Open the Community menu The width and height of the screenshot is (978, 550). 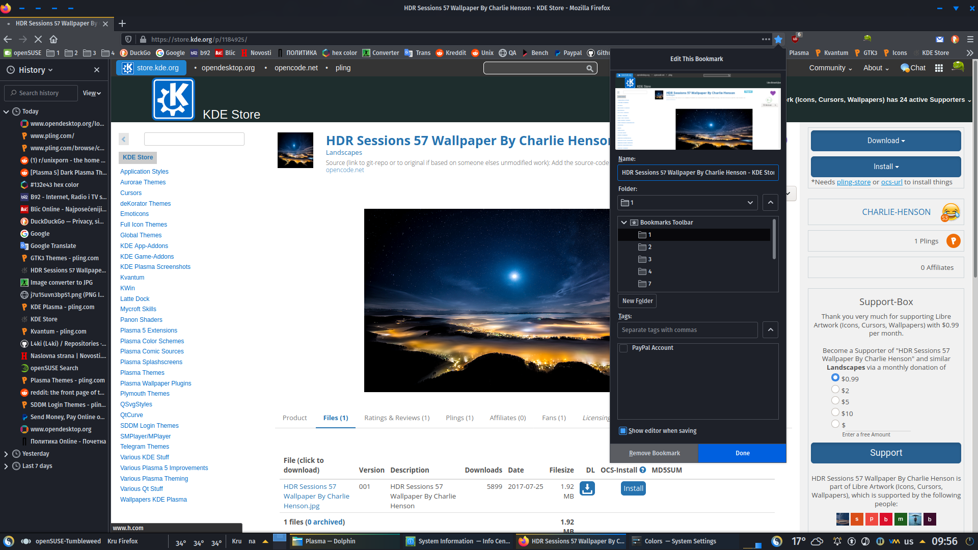click(x=830, y=68)
